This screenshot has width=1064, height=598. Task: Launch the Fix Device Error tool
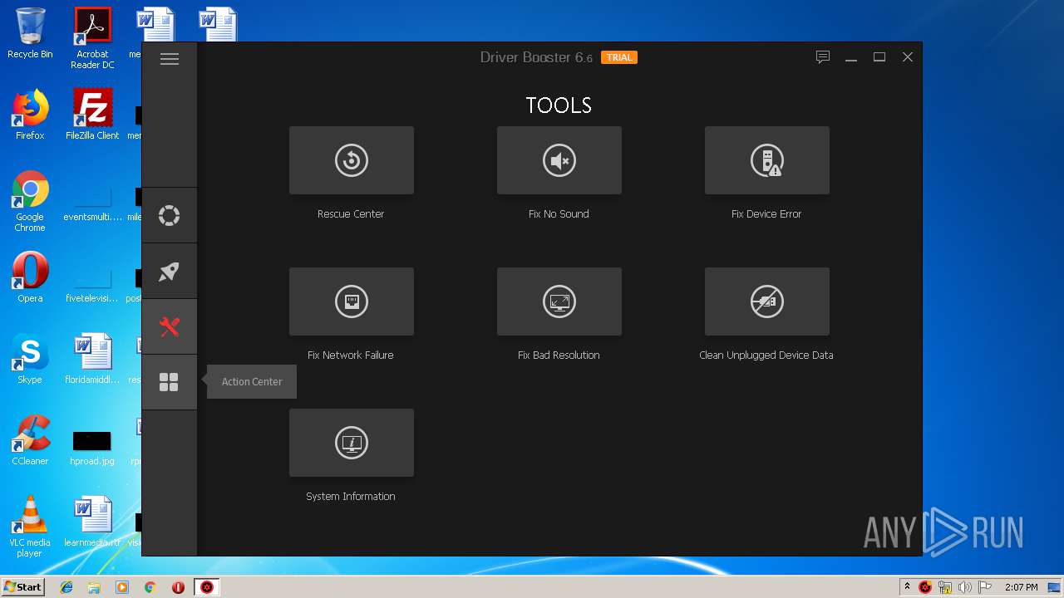tap(766, 160)
